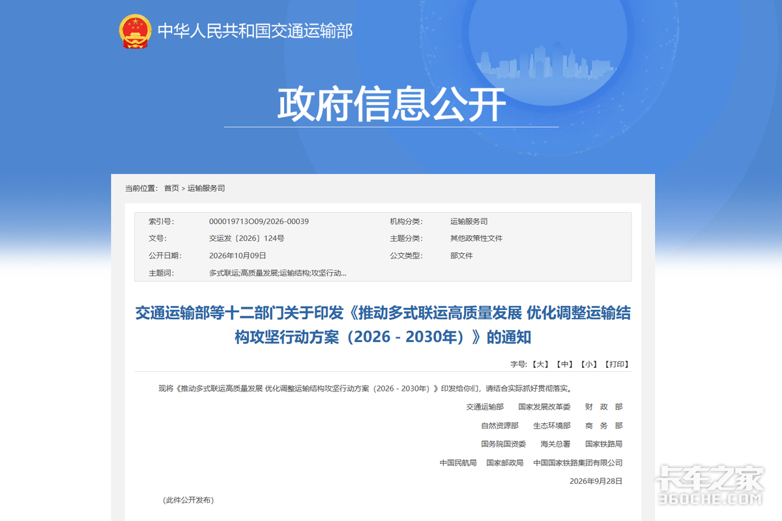This screenshot has width=782, height=521.
Task: Set font size to 大
Action: [x=540, y=364]
